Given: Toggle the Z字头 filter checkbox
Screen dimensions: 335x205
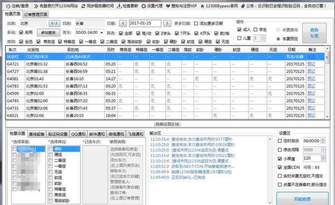Looking at the screenshot, I should click(157, 33).
